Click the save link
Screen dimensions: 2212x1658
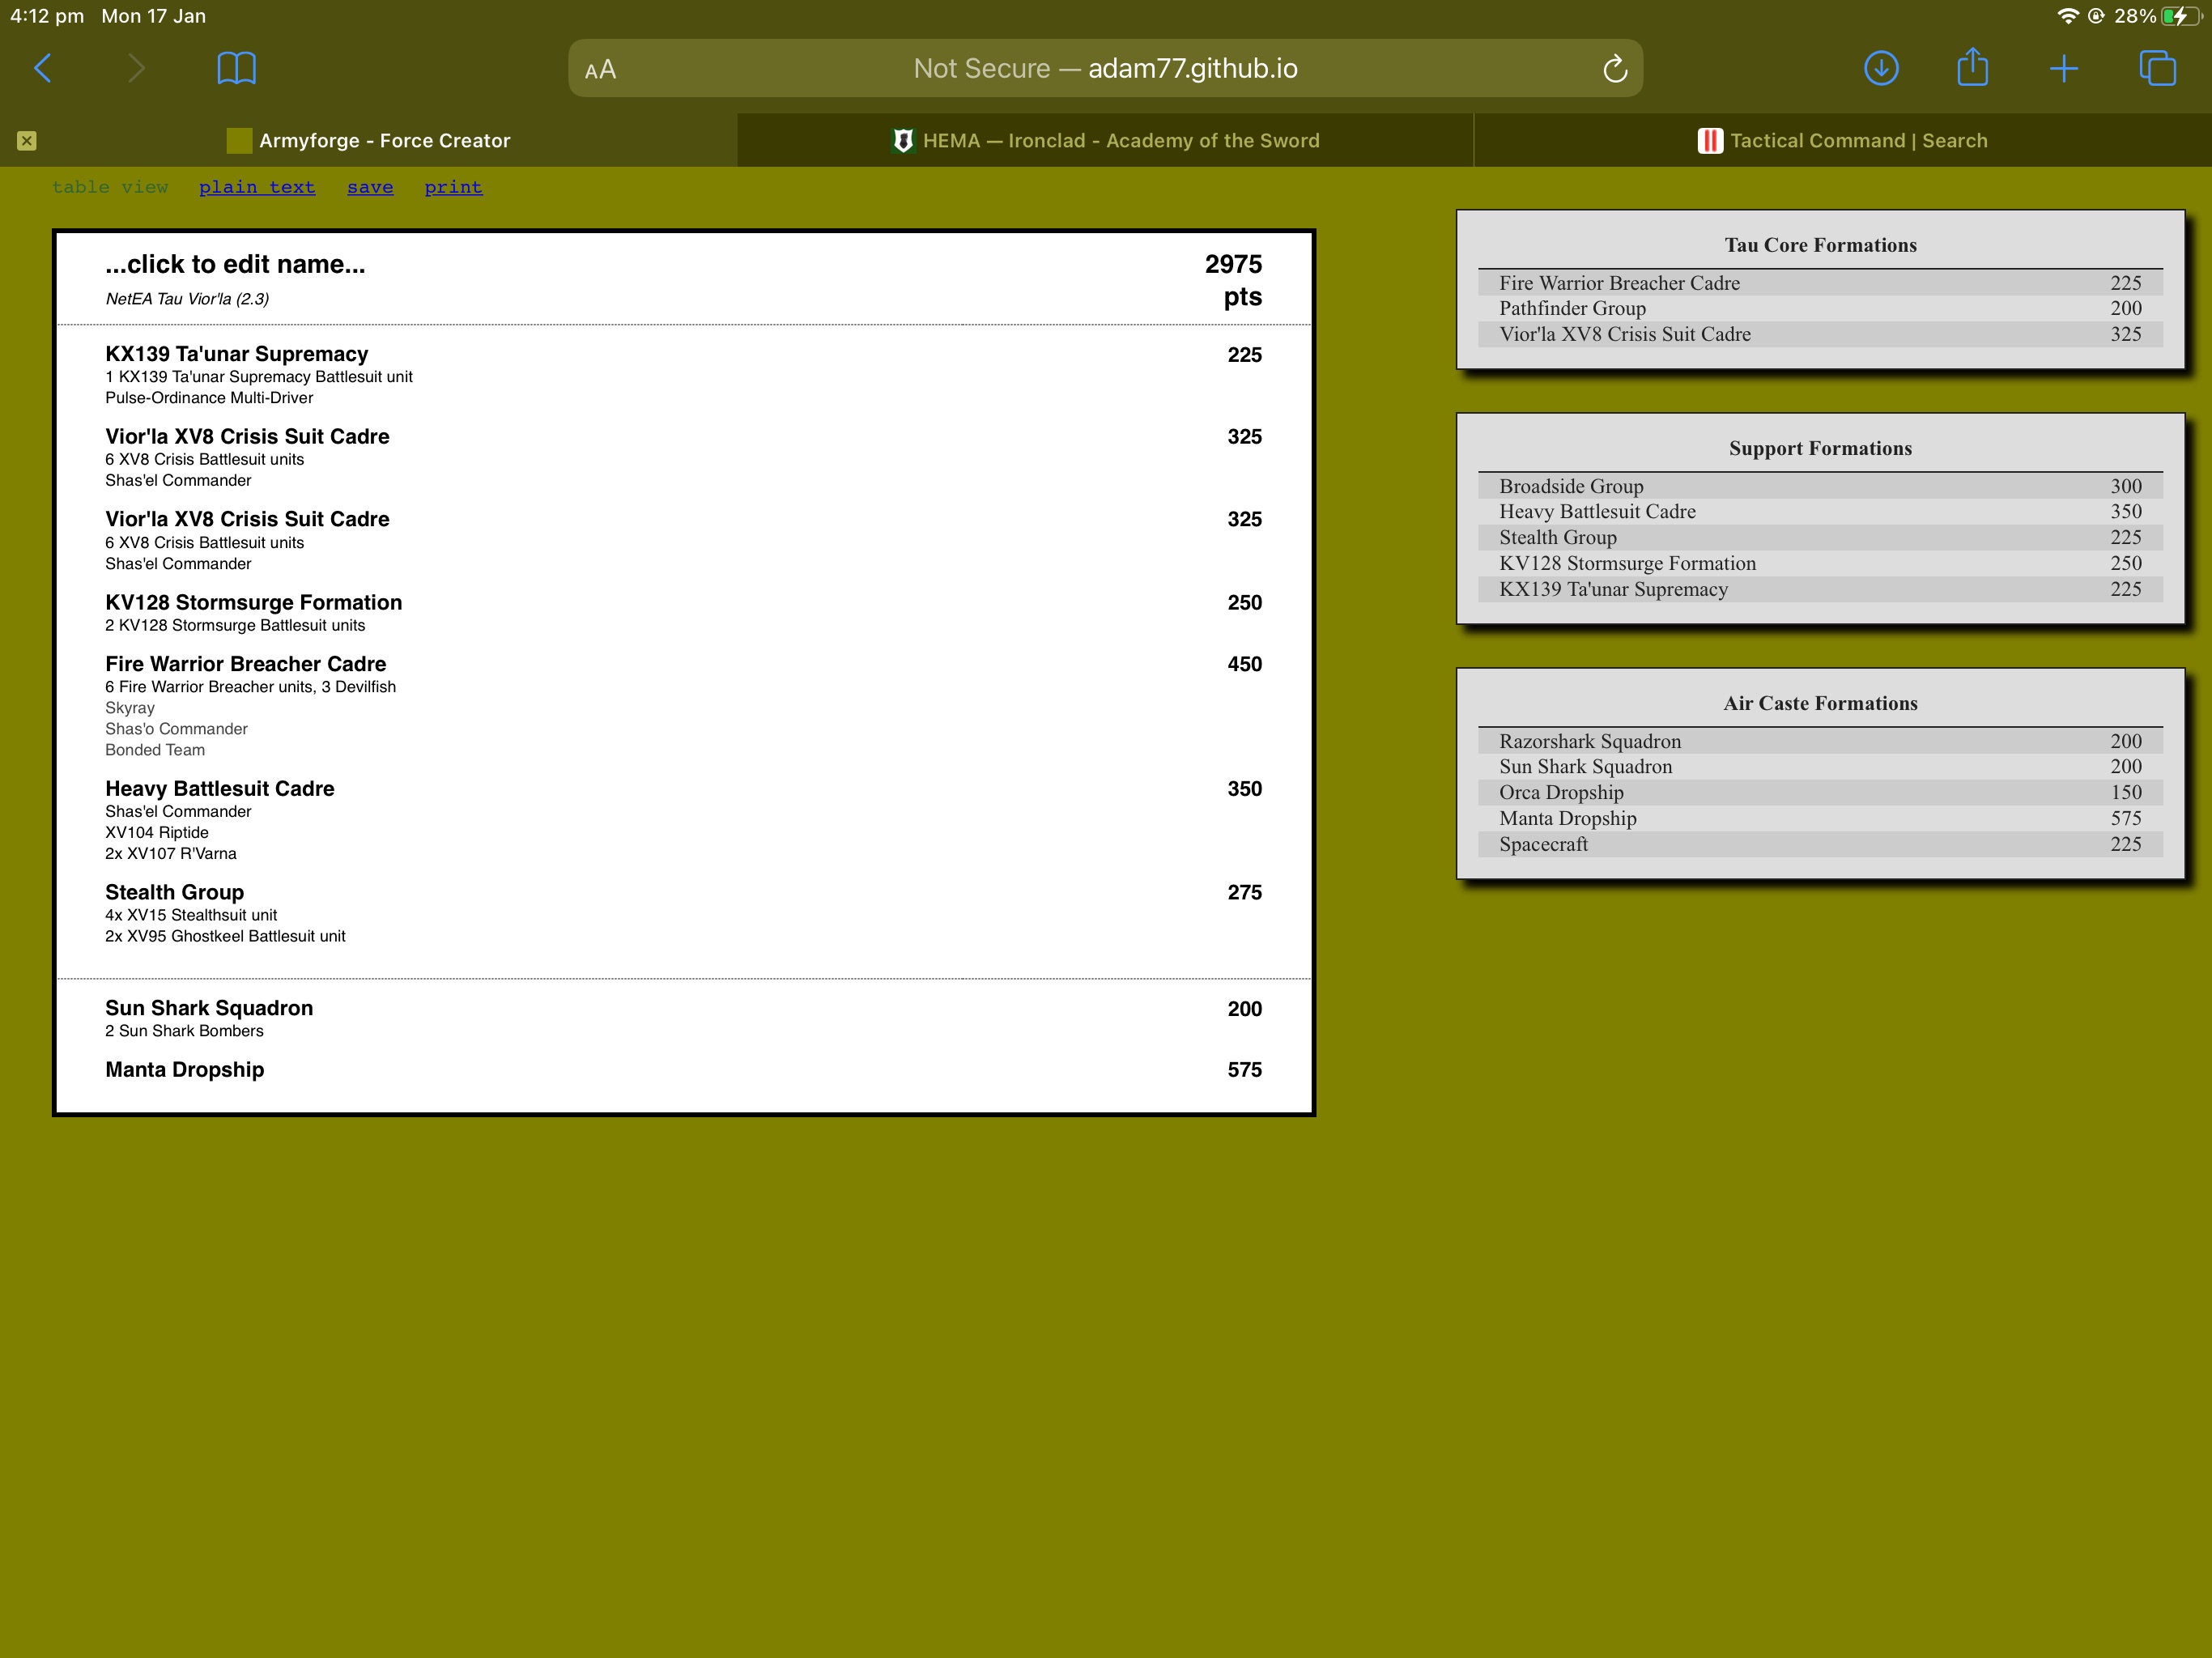click(370, 187)
